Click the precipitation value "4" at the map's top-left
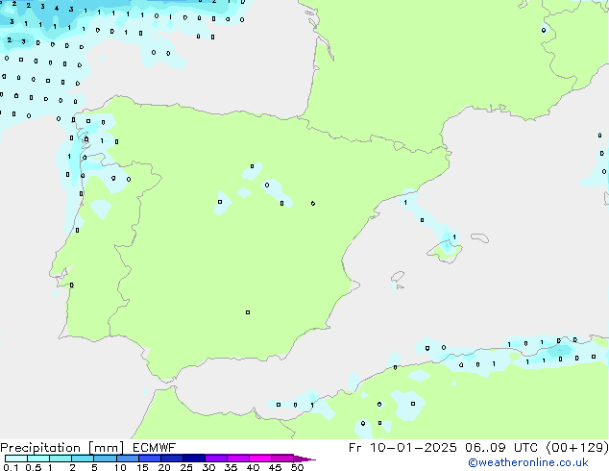Screen dimensions: 609x471 tap(57, 8)
